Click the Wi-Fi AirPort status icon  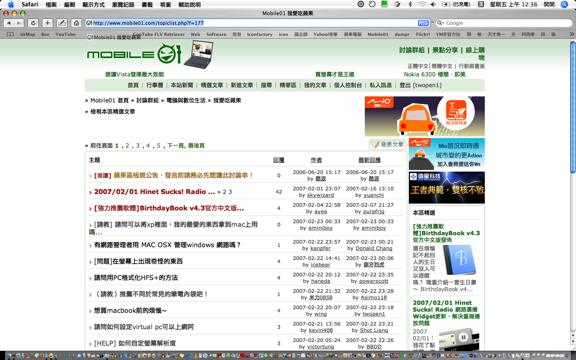pyautogui.click(x=422, y=4)
